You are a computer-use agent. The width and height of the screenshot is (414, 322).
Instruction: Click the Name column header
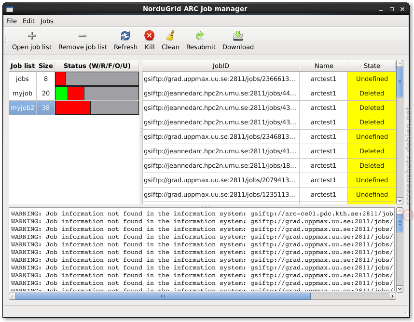click(323, 66)
